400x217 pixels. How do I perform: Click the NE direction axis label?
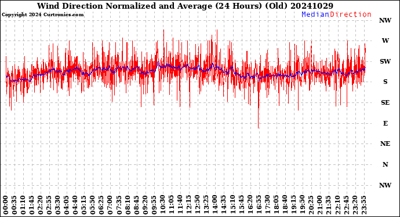[385, 144]
